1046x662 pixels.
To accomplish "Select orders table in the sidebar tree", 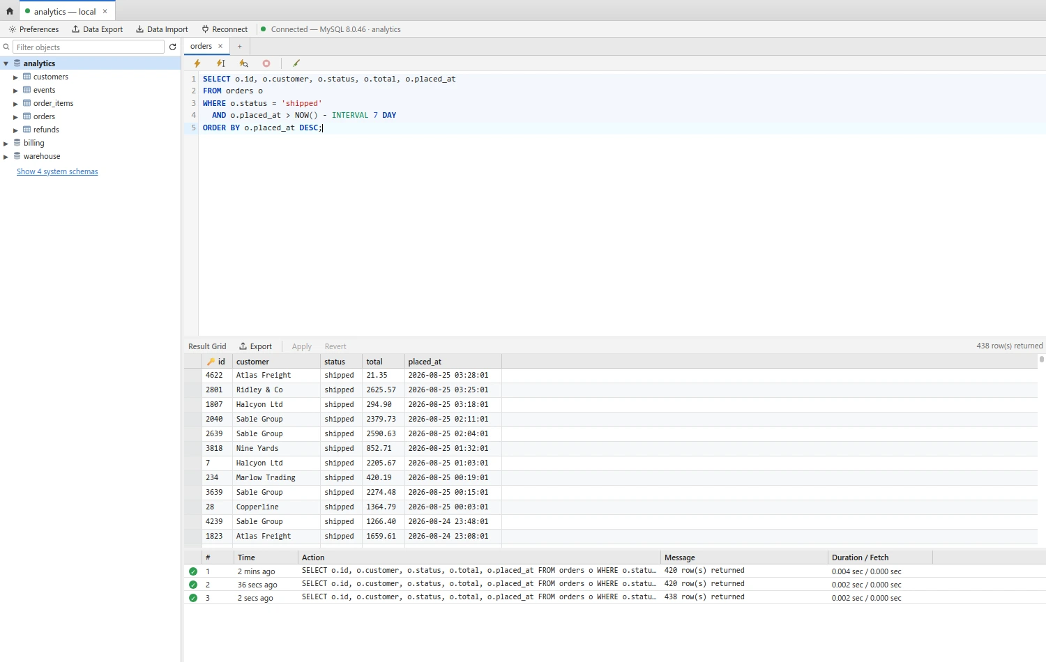I will (x=44, y=116).
